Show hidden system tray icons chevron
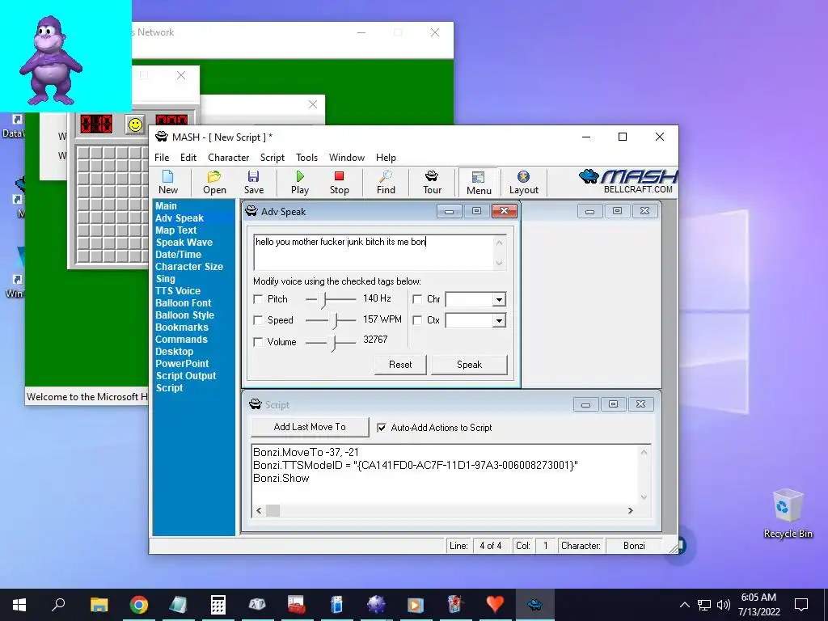The height and width of the screenshot is (621, 828). (684, 605)
